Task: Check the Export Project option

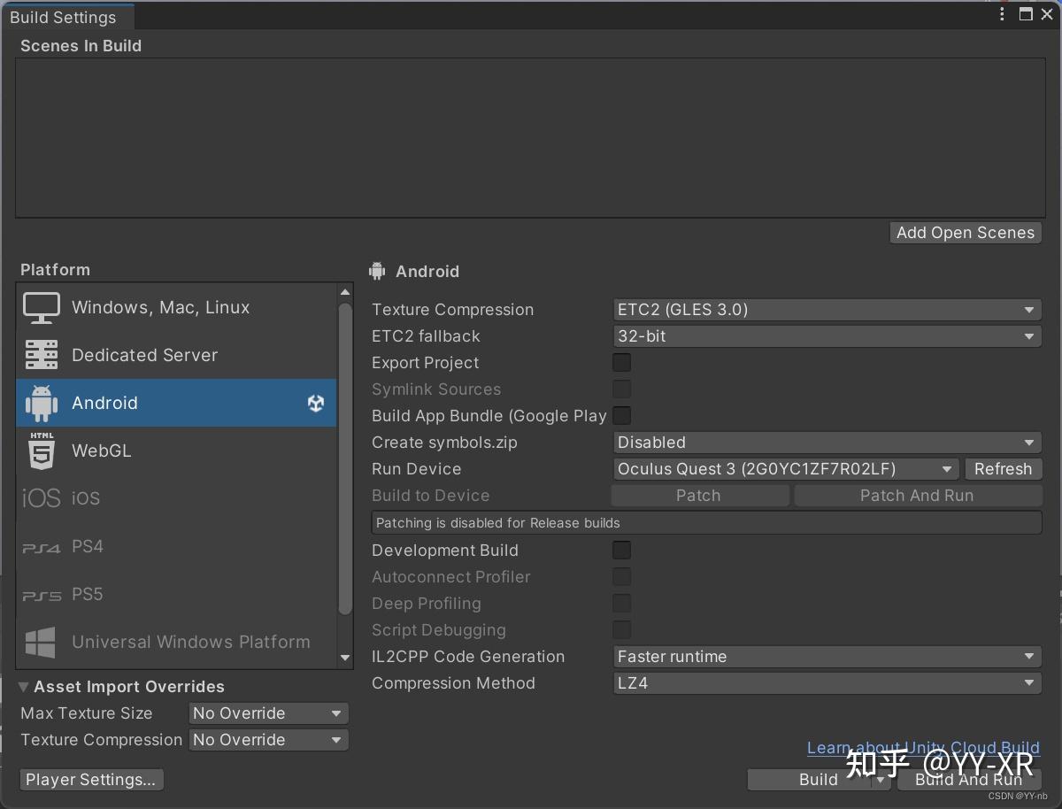Action: click(x=621, y=362)
